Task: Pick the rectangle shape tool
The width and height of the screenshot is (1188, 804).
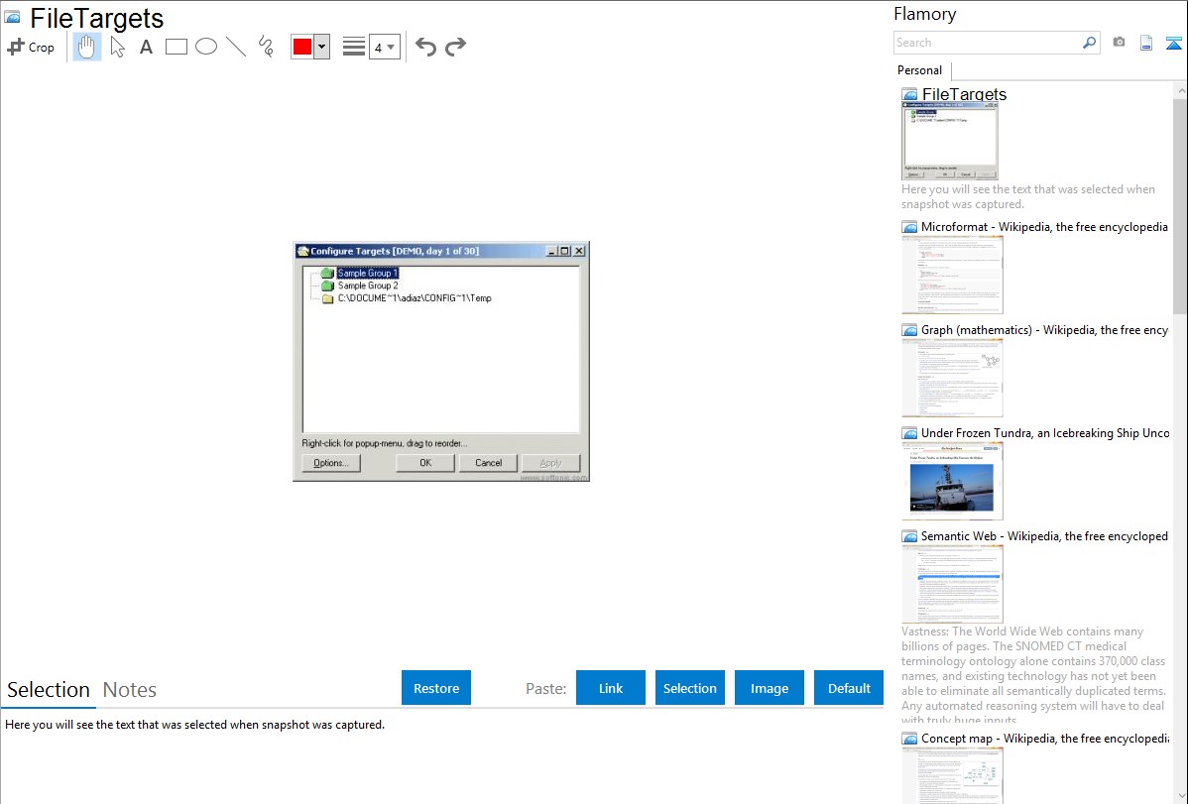Action: pyautogui.click(x=177, y=47)
